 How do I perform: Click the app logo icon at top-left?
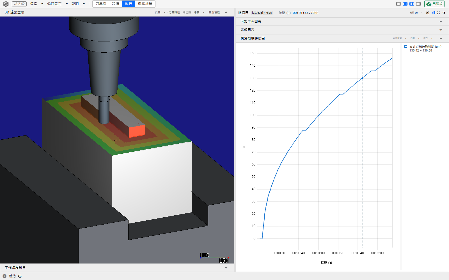[x=6, y=4]
